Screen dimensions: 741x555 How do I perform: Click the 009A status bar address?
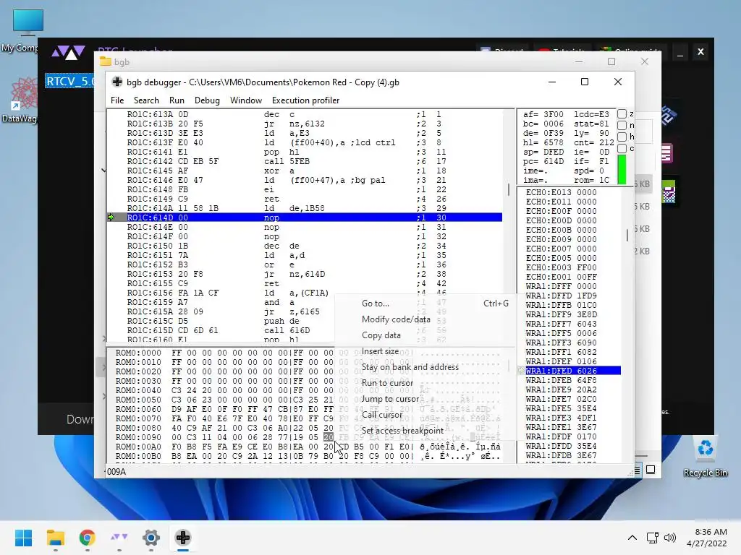(117, 471)
